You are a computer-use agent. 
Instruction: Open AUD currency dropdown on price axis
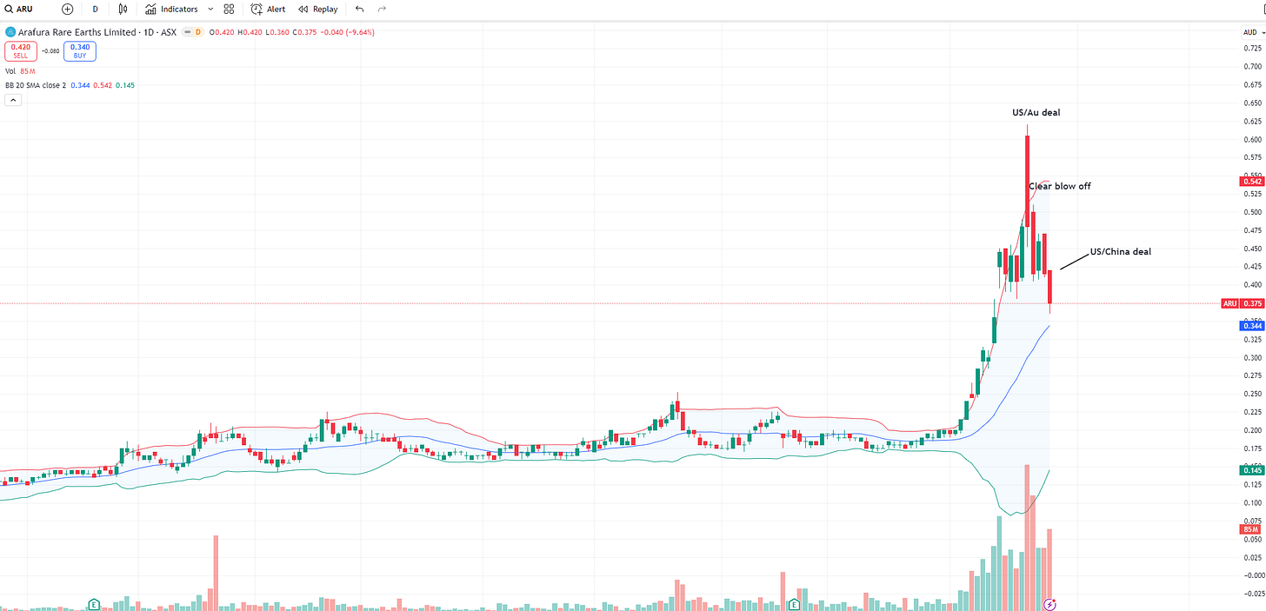point(1253,32)
